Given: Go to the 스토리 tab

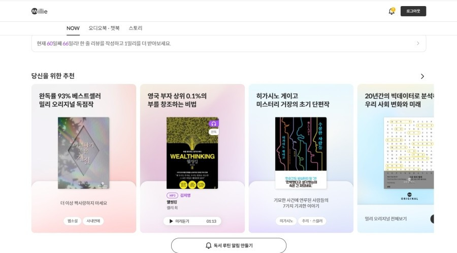Looking at the screenshot, I should point(136,28).
